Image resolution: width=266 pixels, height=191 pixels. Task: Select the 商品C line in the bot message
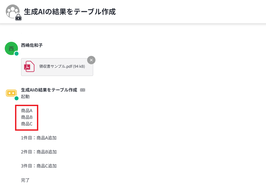point(27,124)
